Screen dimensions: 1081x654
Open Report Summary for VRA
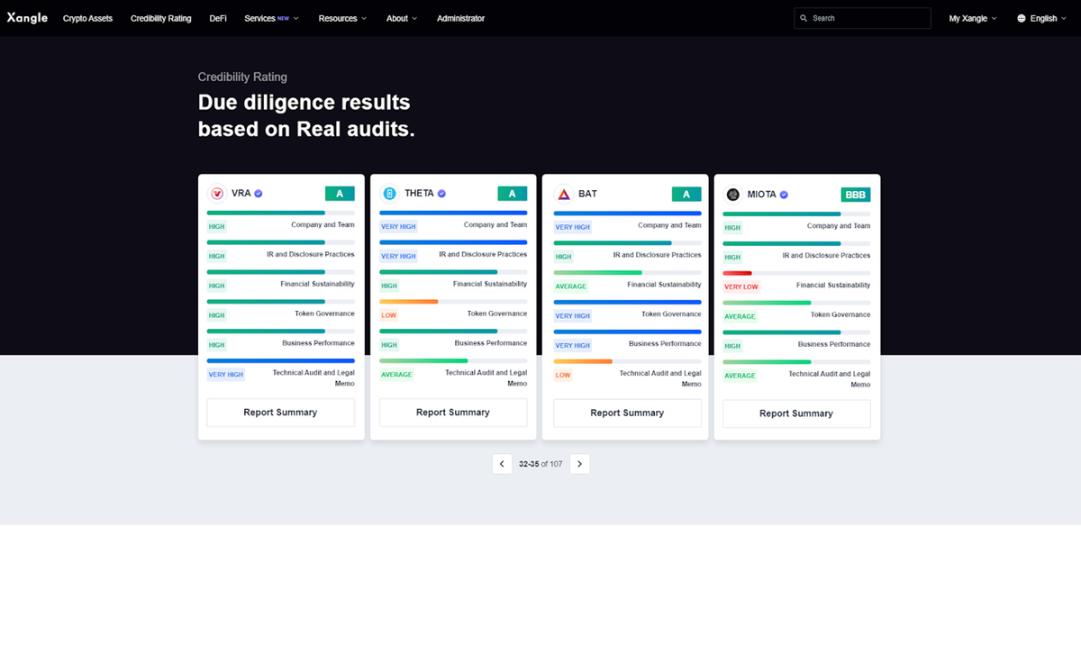[x=280, y=413]
